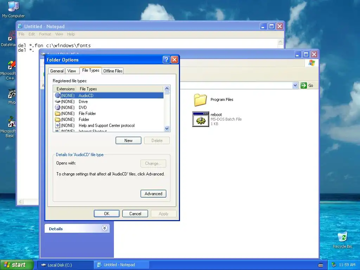Image resolution: width=360 pixels, height=270 pixels.
Task: Maximize the Local Disk Explorer window
Action: click(306, 54)
